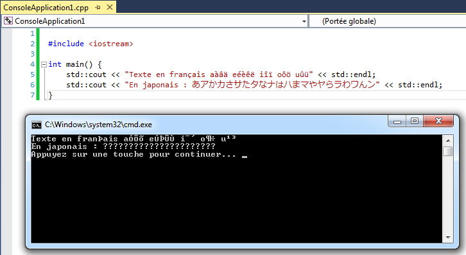Click the "int main() {" code line

coord(75,64)
